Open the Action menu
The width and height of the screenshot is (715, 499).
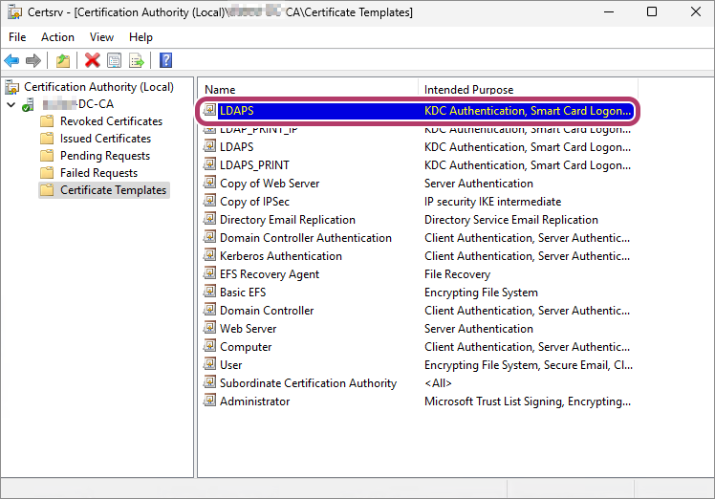tap(57, 36)
